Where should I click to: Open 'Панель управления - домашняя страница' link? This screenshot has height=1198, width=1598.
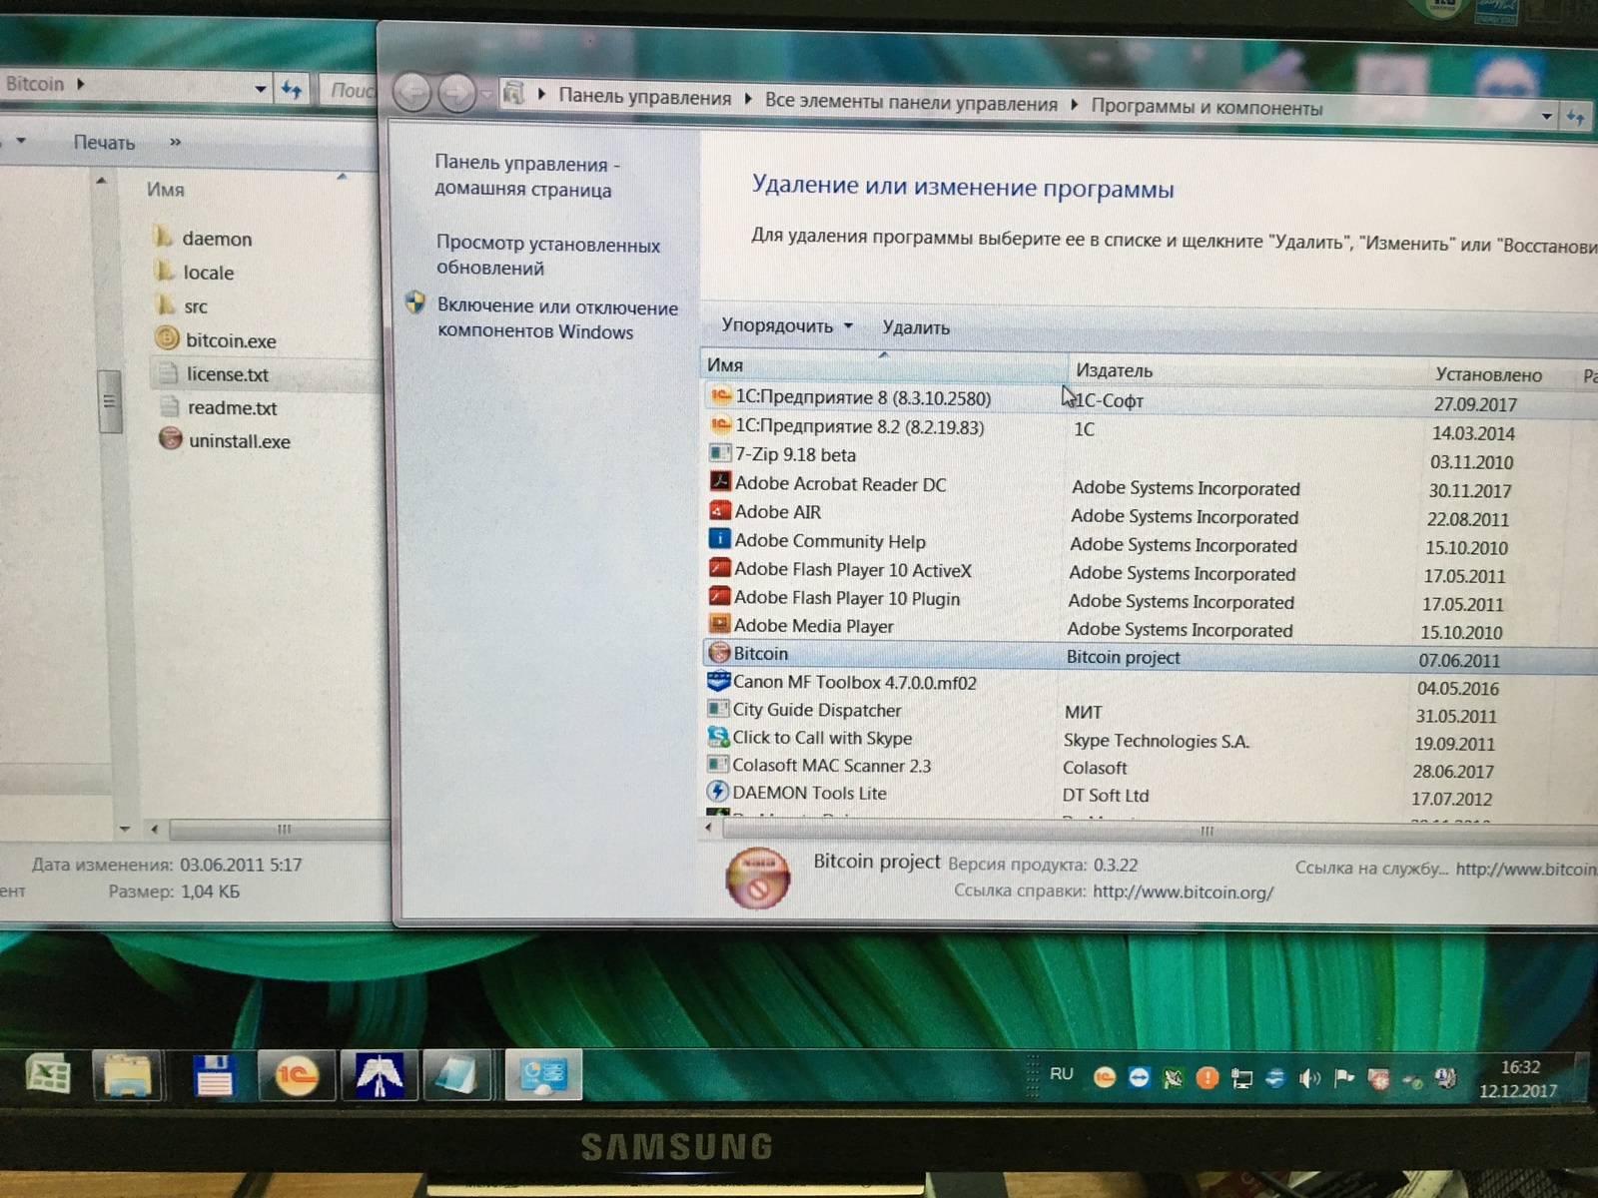pos(527,176)
